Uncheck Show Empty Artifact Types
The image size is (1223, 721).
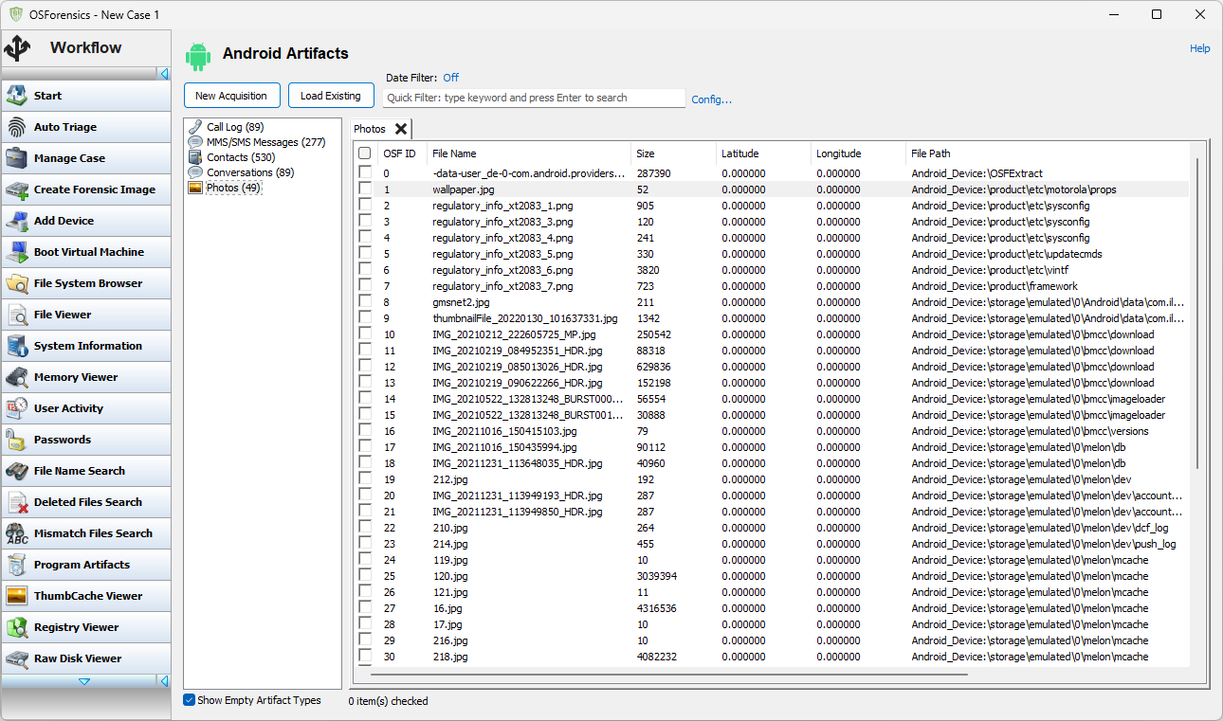[190, 700]
